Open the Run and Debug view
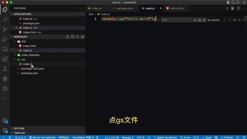Viewport: 247px width, 139px height. point(5,39)
